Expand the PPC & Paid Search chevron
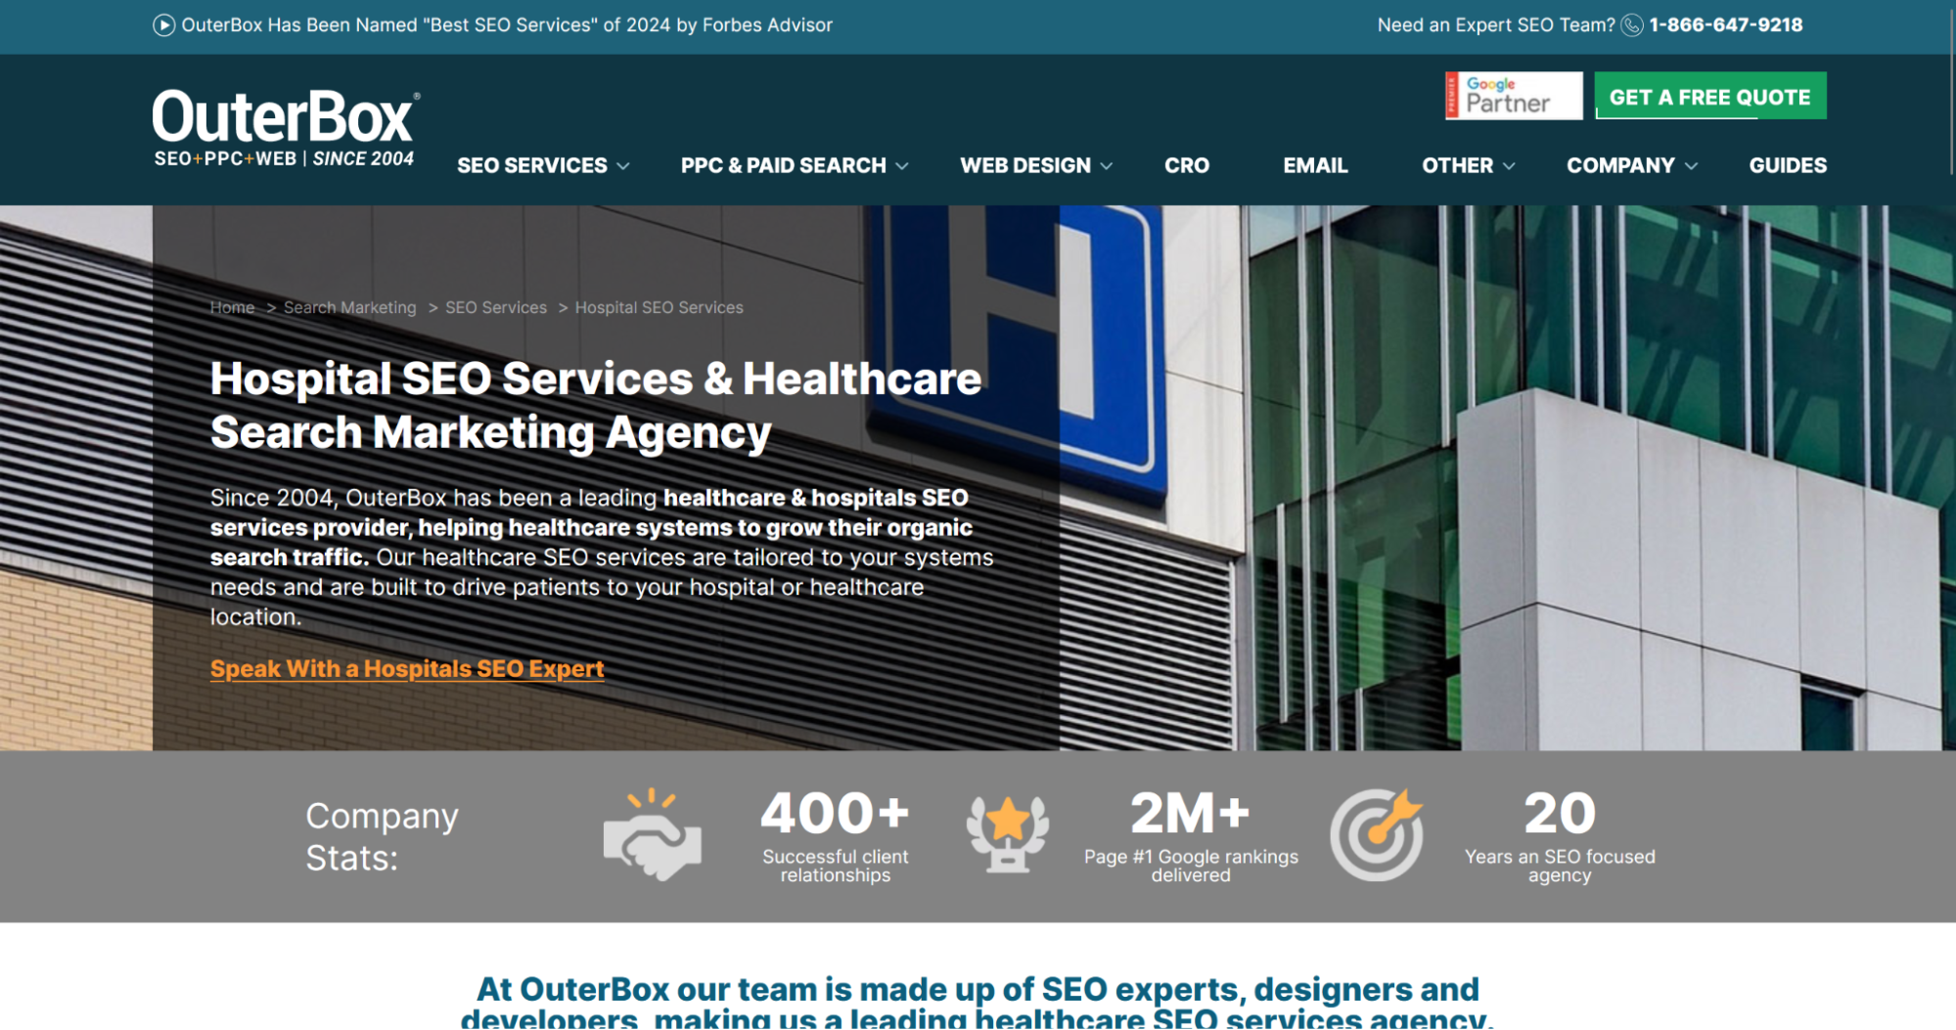The width and height of the screenshot is (1956, 1030). click(902, 166)
